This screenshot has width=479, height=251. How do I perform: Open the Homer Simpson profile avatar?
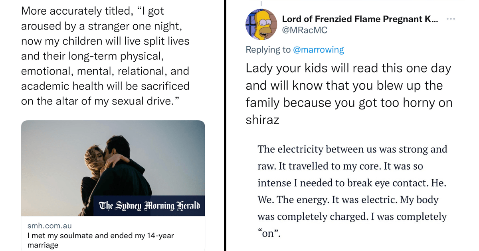(x=261, y=25)
